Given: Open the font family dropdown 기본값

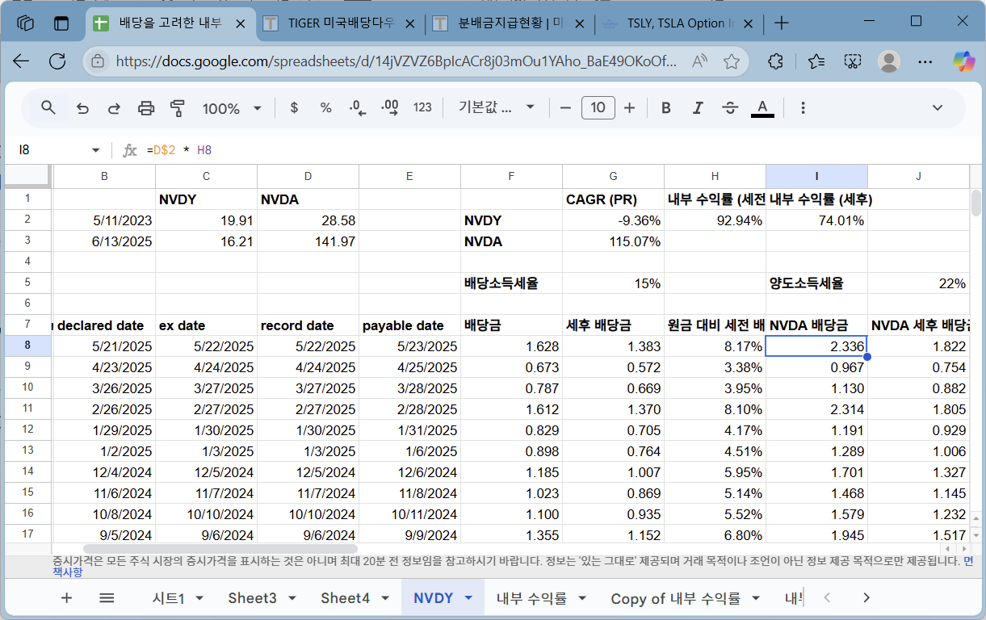Looking at the screenshot, I should pyautogui.click(x=497, y=107).
